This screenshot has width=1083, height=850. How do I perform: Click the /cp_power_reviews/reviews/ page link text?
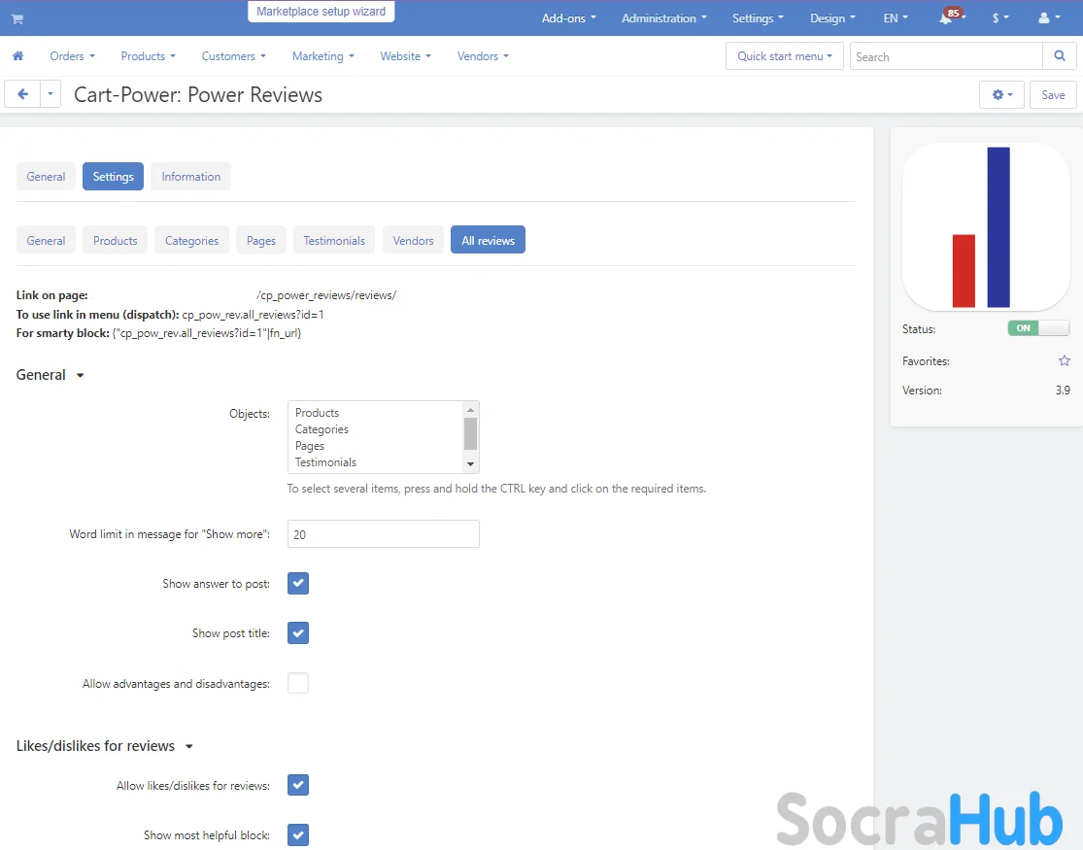(x=326, y=295)
